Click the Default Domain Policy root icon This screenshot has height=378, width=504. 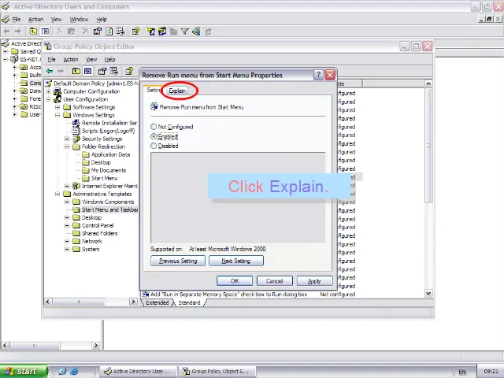click(48, 83)
